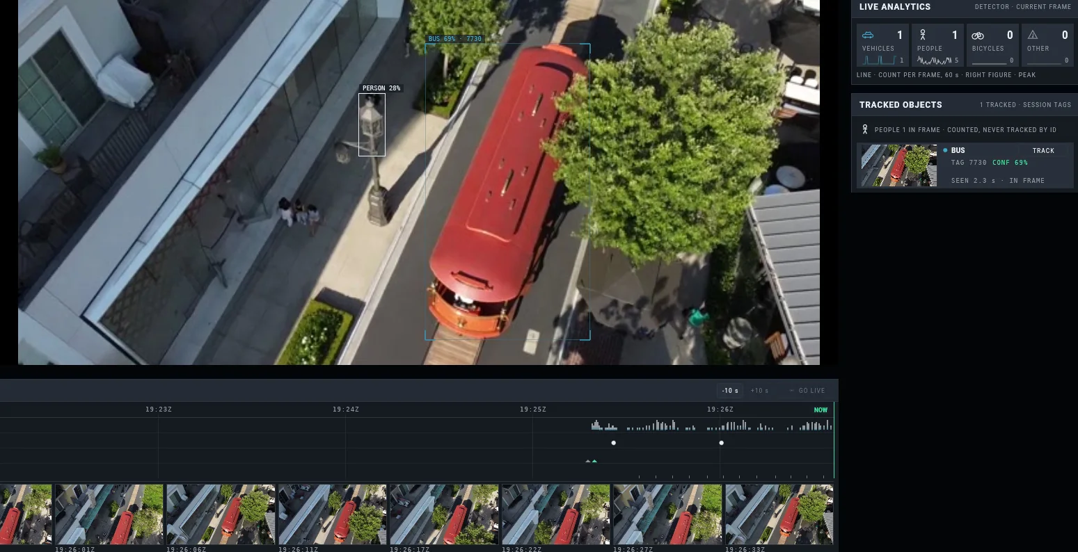Click the 'SEEN 2.3 s · IN FRAME' status text

[998, 181]
